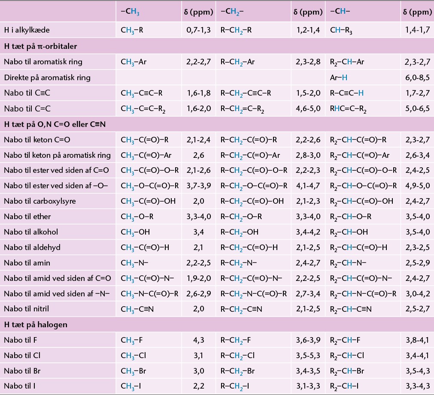Screen dimensions: 434x395
Task: Click the CH3–F formula cell
Action: pos(131,340)
